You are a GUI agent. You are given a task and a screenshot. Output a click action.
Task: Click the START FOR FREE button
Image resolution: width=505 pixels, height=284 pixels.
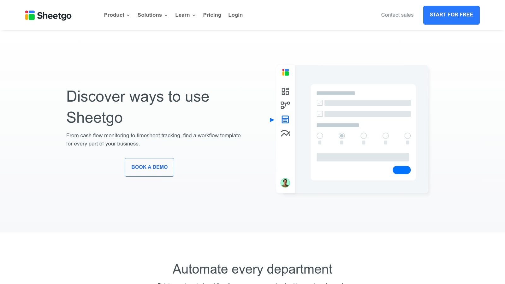pyautogui.click(x=451, y=15)
